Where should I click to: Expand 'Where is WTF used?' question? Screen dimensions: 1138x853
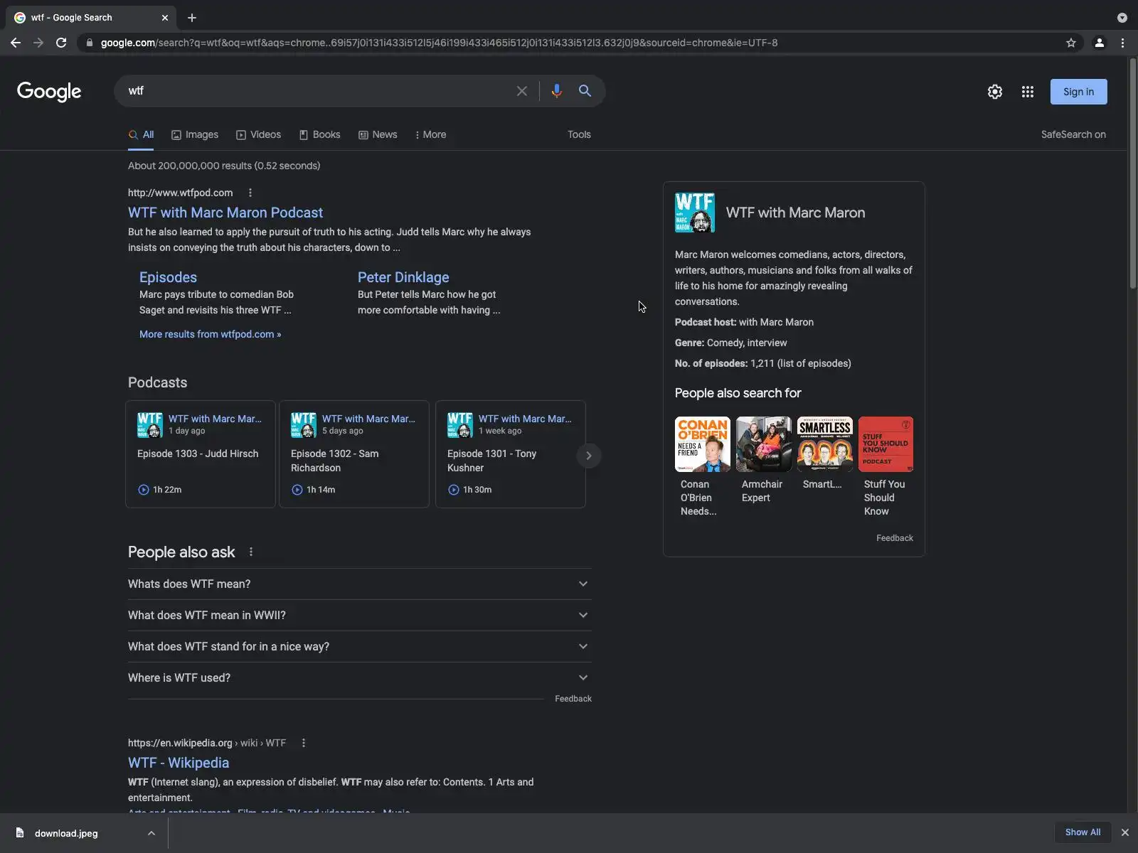[x=360, y=678]
